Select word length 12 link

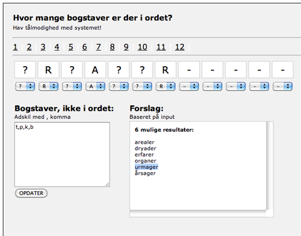coord(180,47)
